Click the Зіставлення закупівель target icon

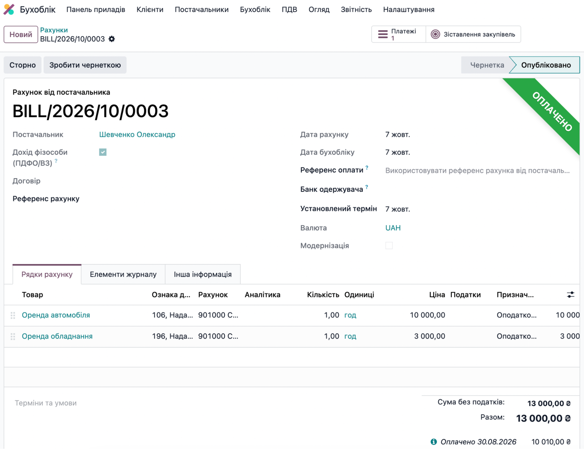(x=435, y=34)
